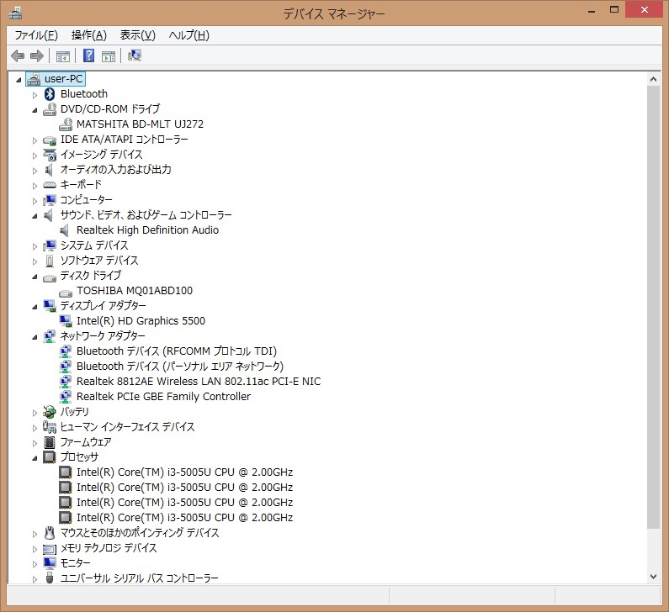Click the Bluetooth category icon
This screenshot has width=669, height=612.
click(50, 94)
